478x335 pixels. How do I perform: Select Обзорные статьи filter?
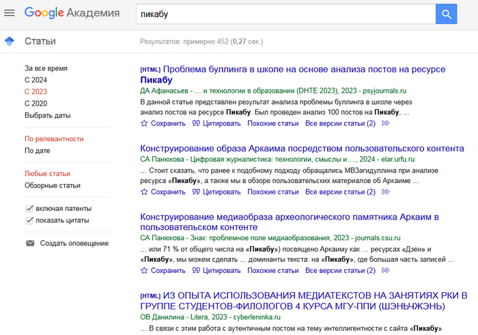(x=53, y=186)
